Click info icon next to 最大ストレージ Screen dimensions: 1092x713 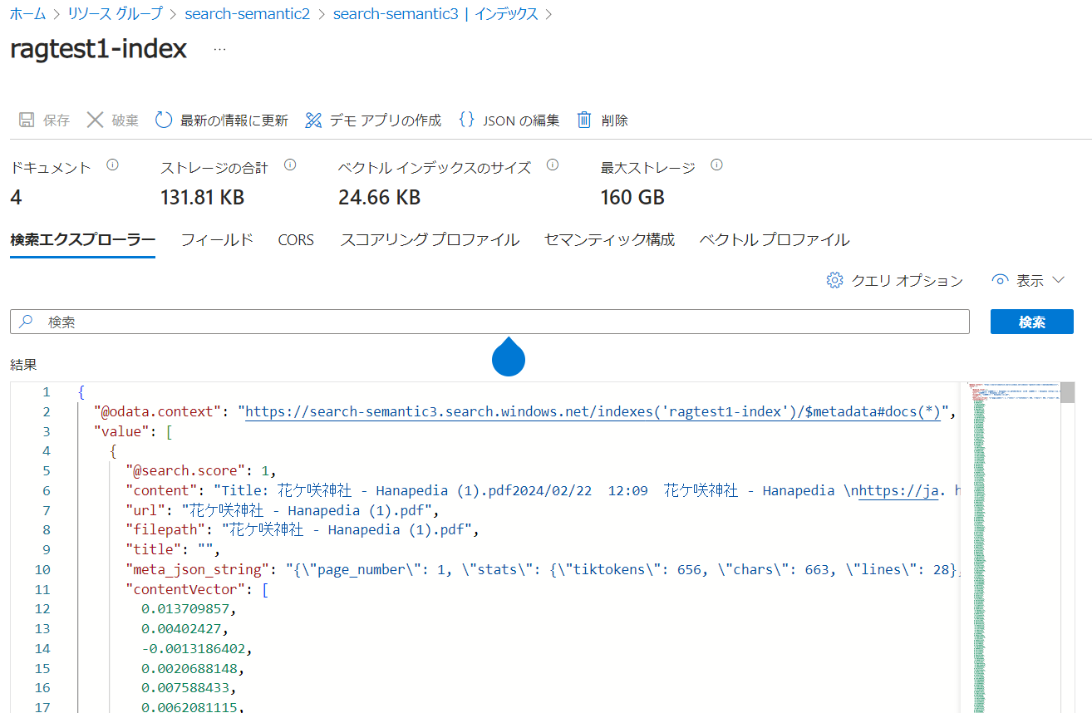coord(717,165)
